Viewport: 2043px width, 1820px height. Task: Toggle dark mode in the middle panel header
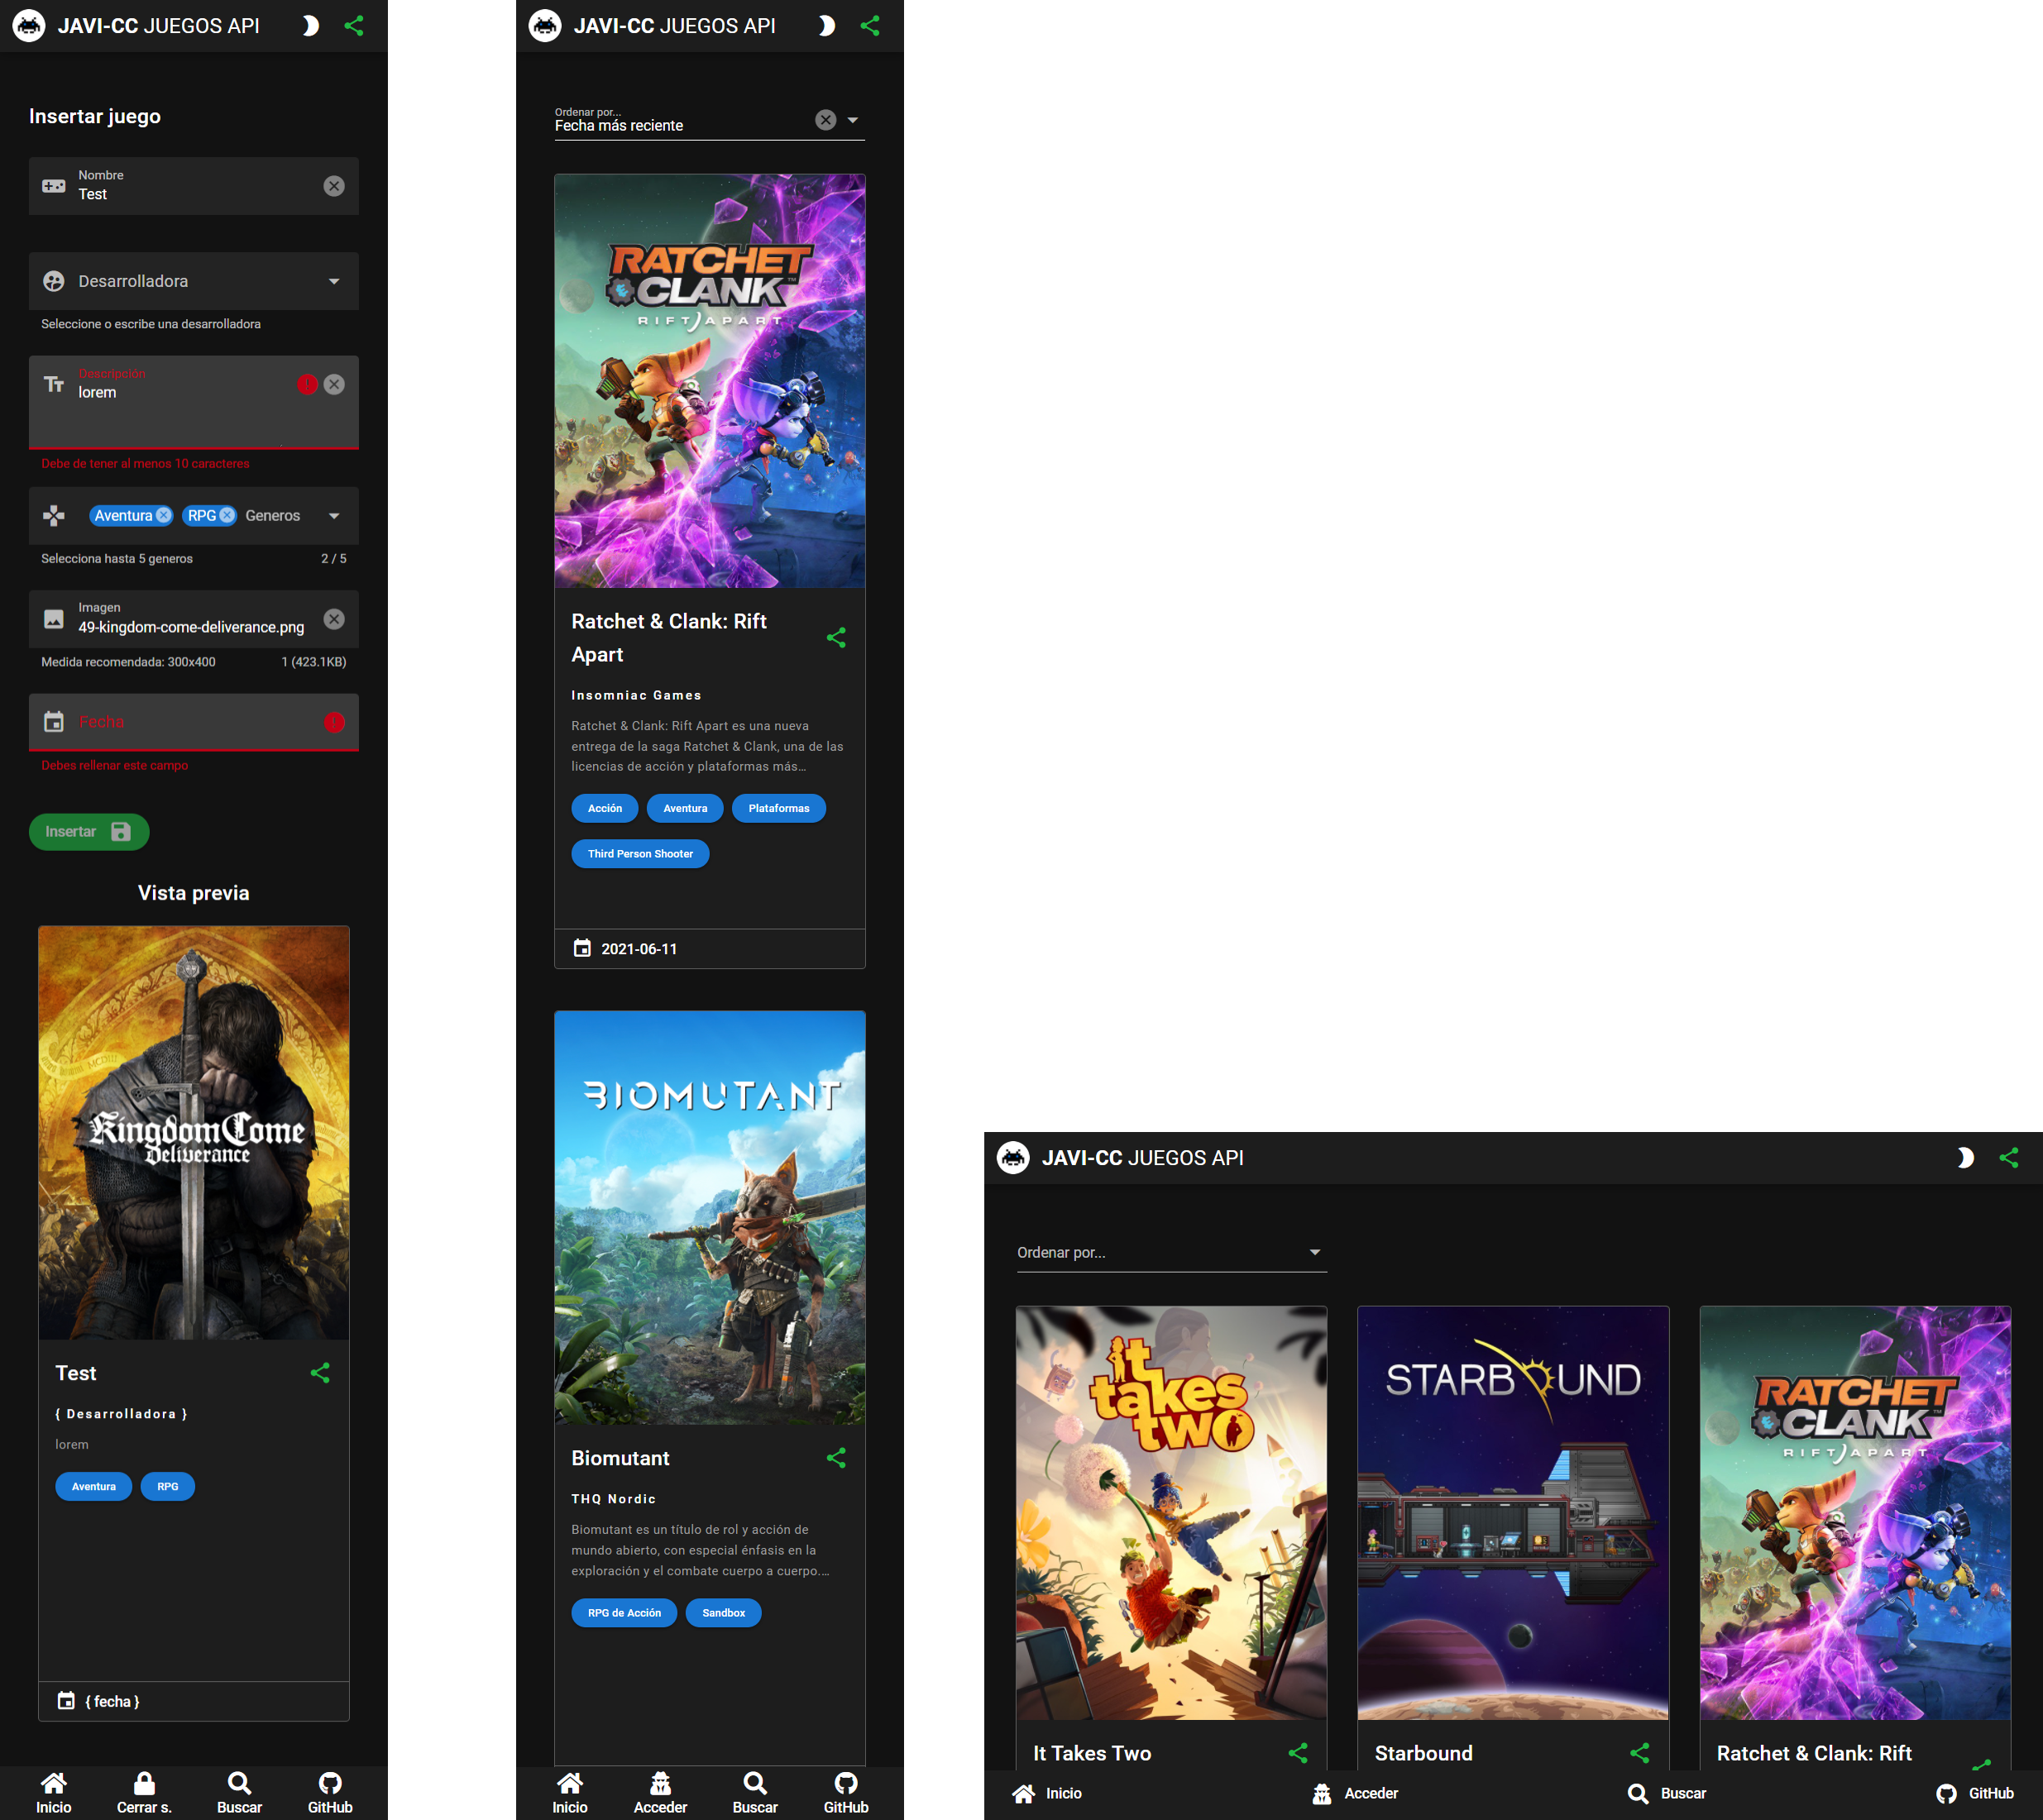[825, 26]
